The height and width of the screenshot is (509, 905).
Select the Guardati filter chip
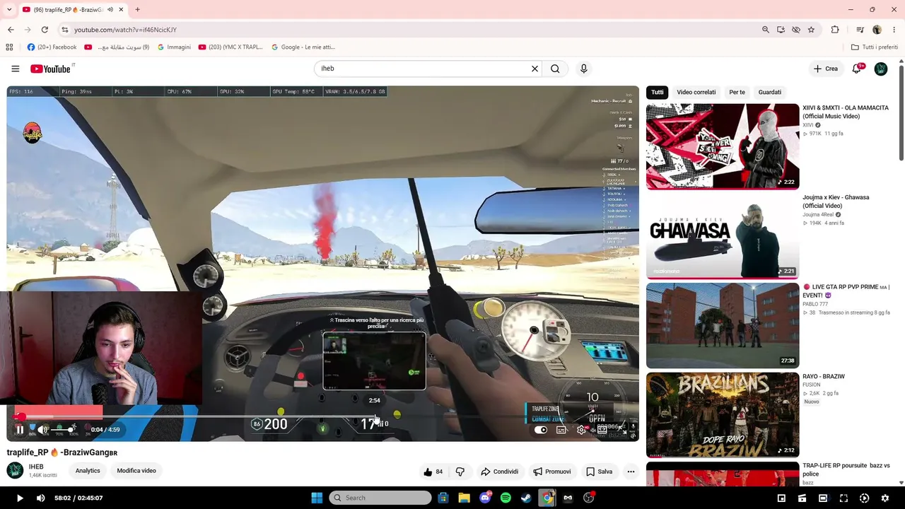[x=769, y=92]
